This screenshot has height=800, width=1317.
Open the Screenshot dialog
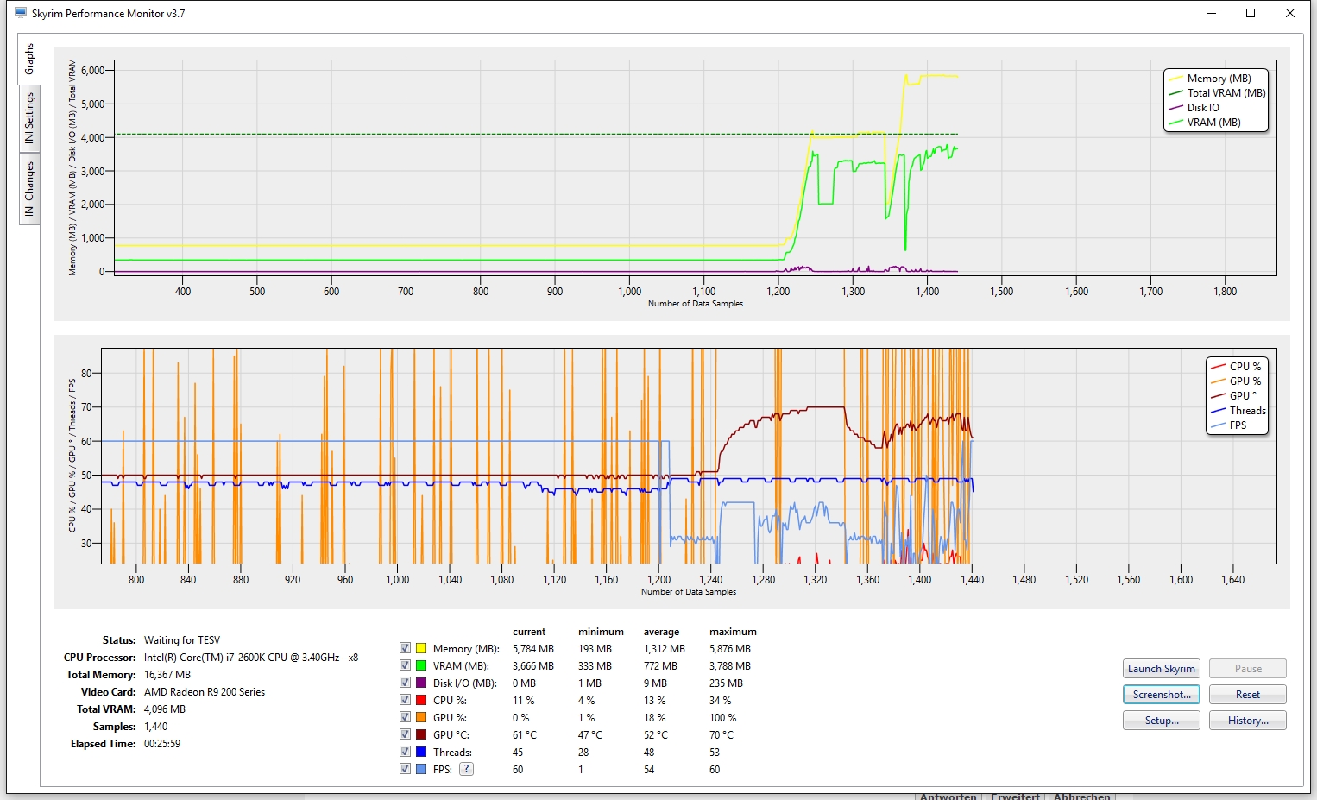point(1161,695)
